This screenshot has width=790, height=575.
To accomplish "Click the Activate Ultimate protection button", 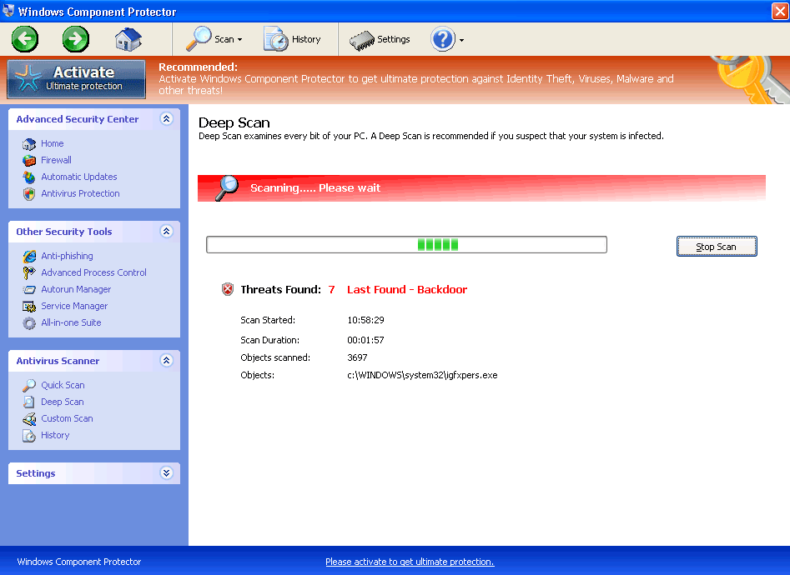I will point(76,79).
